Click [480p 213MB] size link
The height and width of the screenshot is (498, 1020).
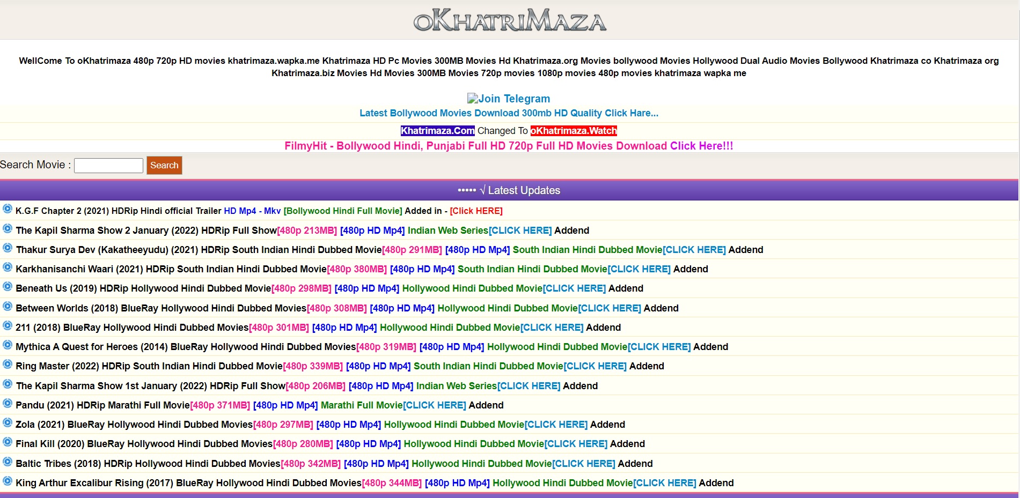pyautogui.click(x=307, y=231)
